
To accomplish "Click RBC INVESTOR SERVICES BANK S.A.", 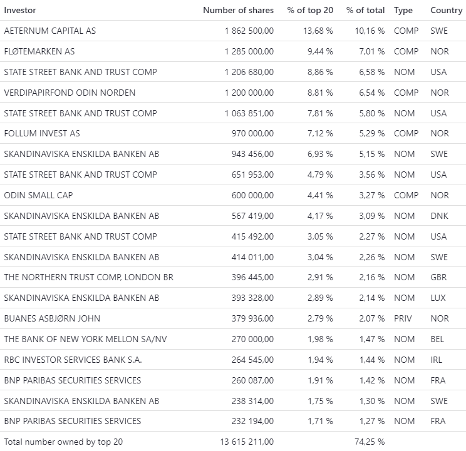I will (73, 360).
